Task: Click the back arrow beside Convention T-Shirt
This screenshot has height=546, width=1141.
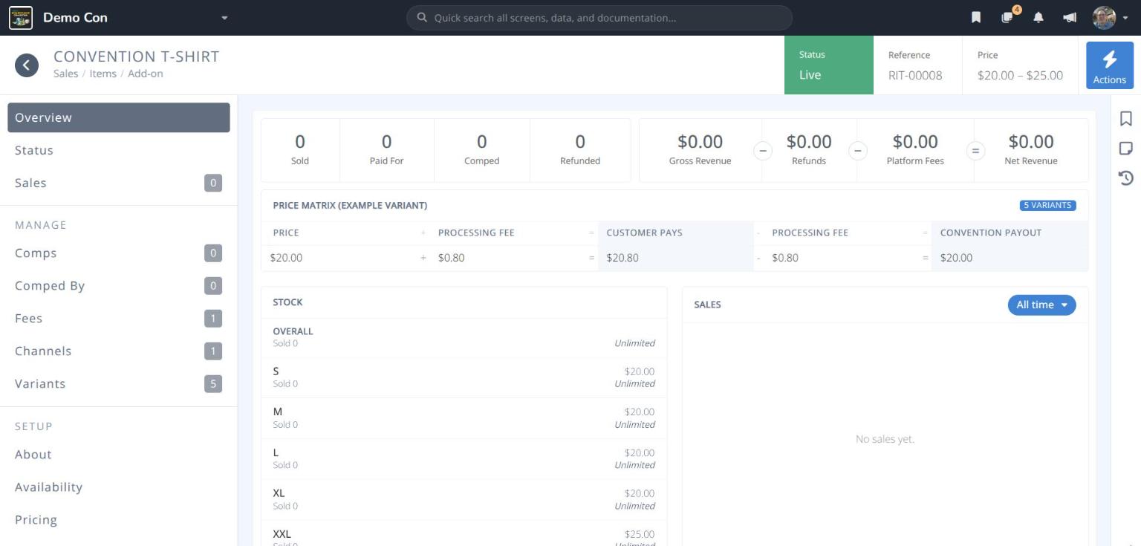Action: [27, 65]
